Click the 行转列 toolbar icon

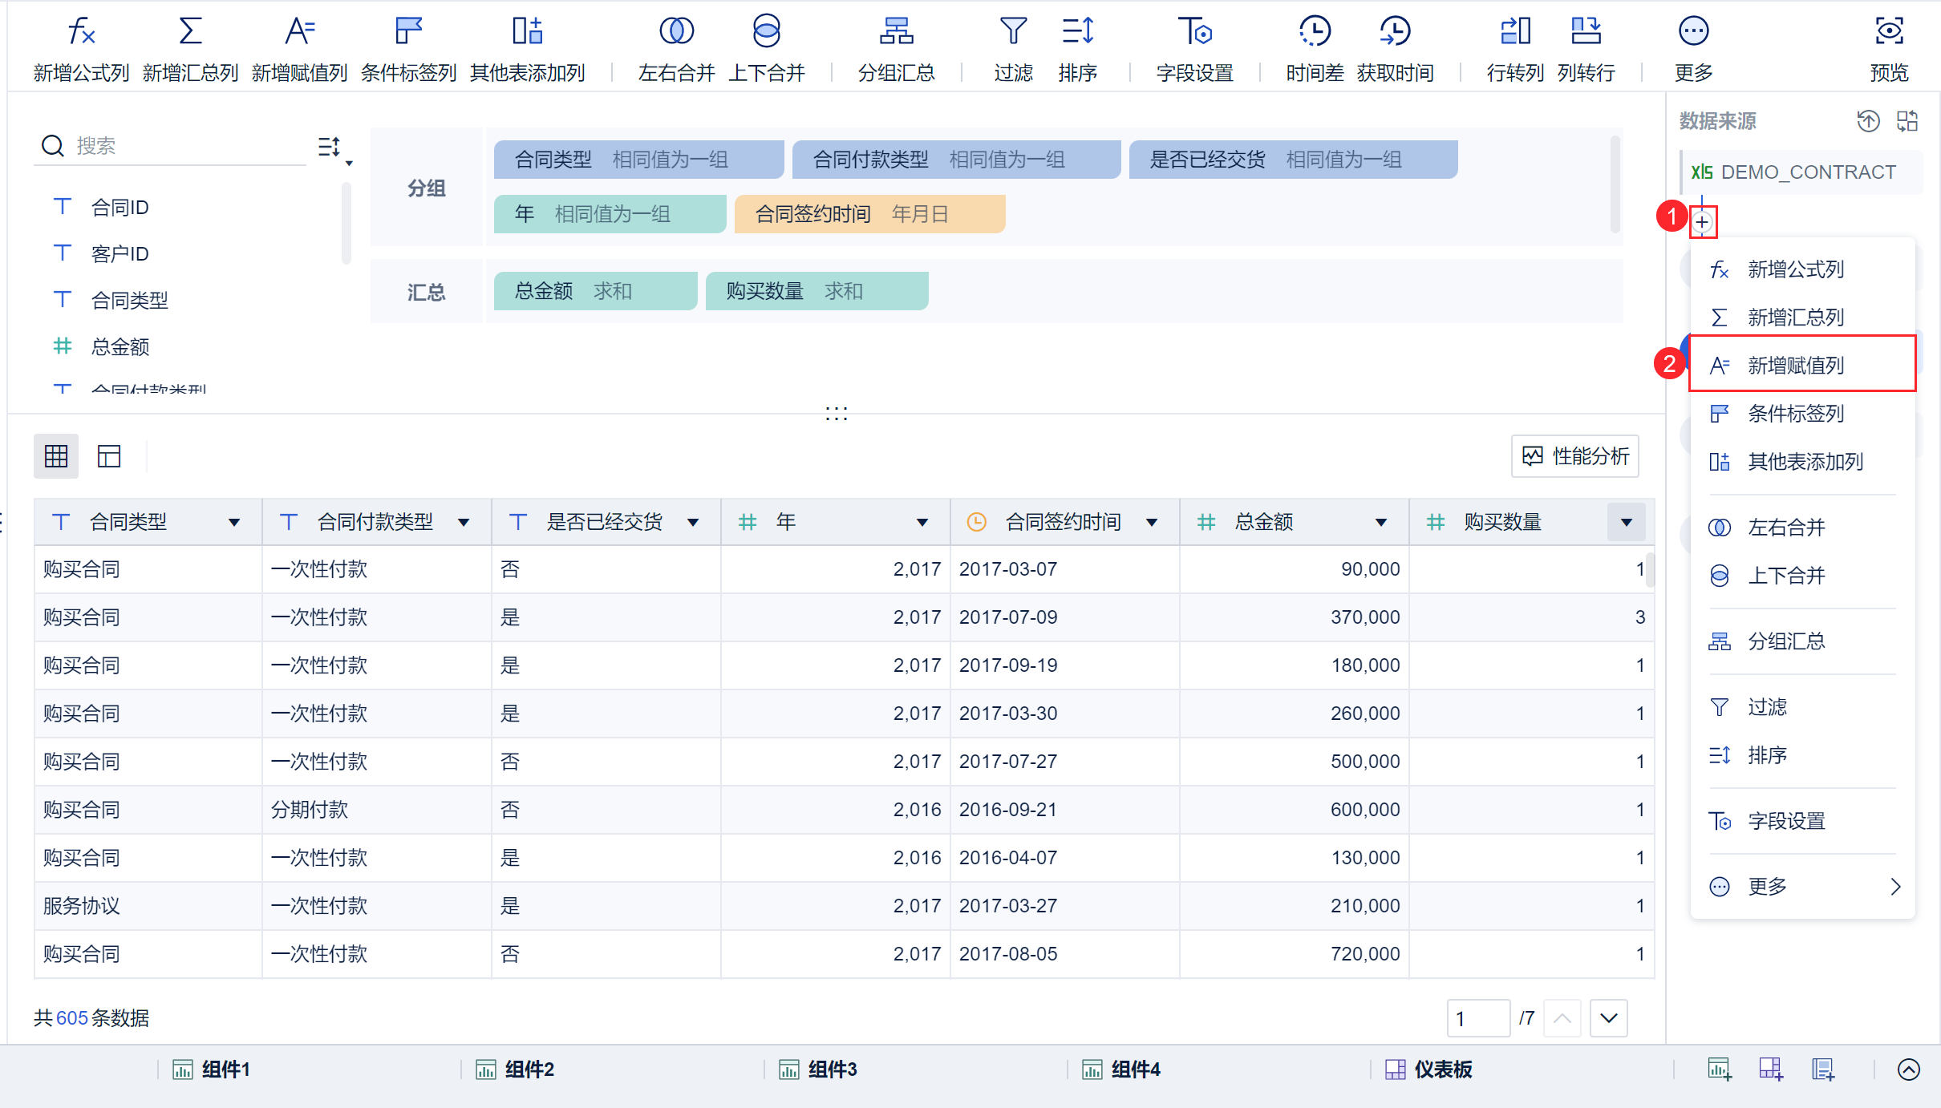[1514, 32]
